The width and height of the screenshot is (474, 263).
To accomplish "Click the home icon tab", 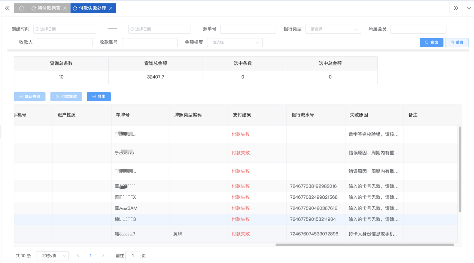I will click(21, 8).
